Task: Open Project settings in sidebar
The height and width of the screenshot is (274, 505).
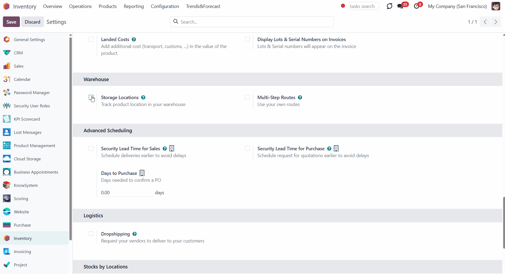Action: pos(34,265)
